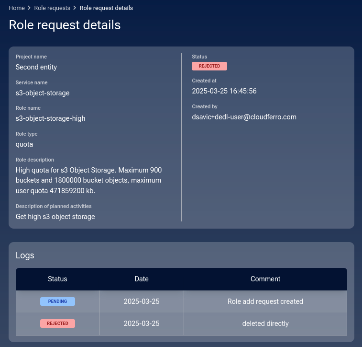Click the Role name label

pyautogui.click(x=28, y=108)
